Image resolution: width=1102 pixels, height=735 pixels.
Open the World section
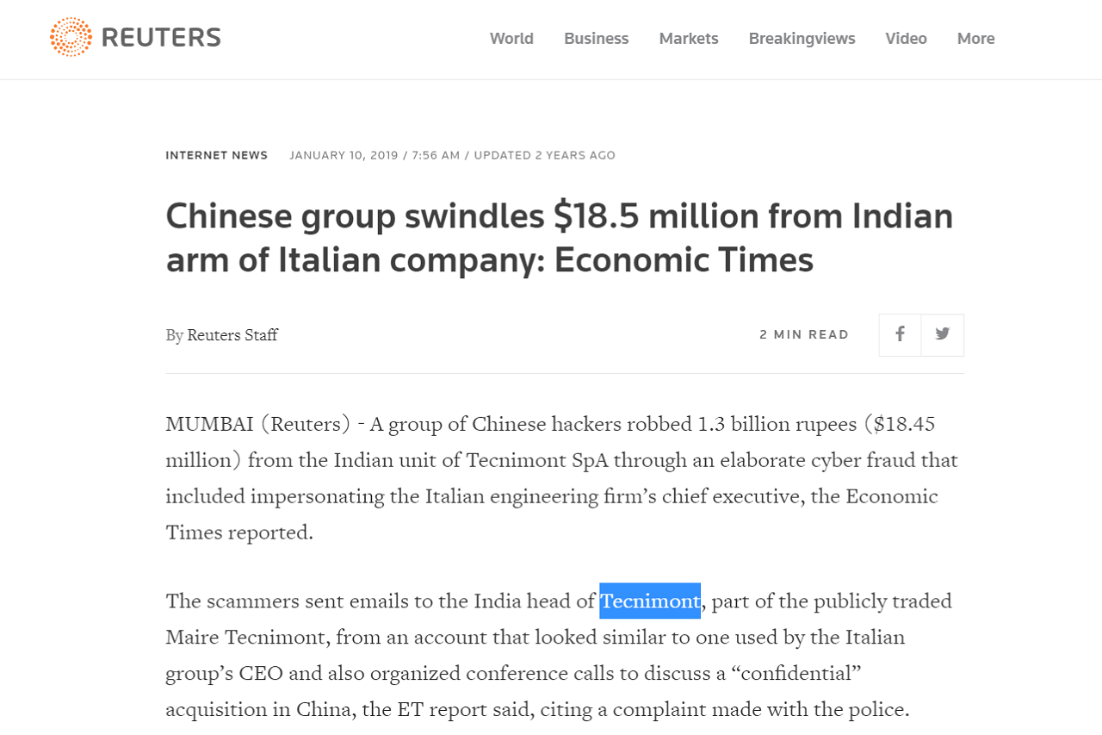511,38
